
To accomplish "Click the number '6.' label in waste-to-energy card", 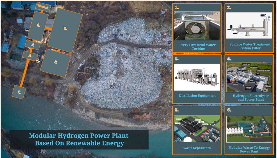I will (x=229, y=110).
